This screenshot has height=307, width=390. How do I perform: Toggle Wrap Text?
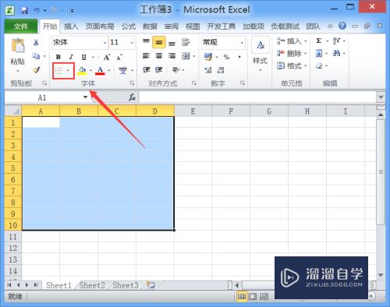tap(186, 42)
